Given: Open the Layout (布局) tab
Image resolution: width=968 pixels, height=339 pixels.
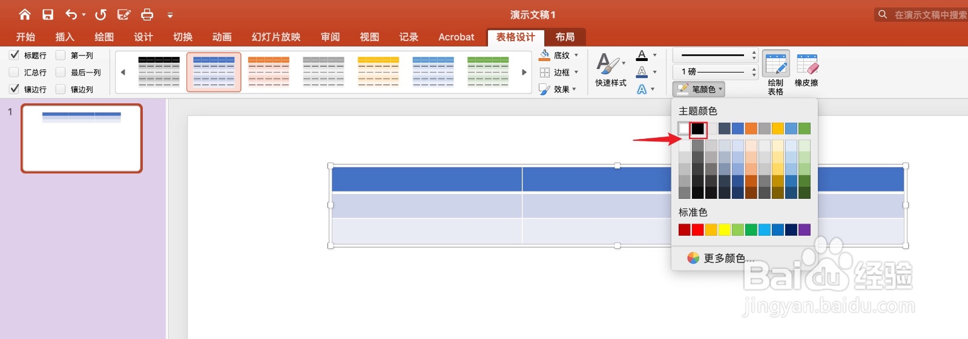Looking at the screenshot, I should tap(565, 37).
